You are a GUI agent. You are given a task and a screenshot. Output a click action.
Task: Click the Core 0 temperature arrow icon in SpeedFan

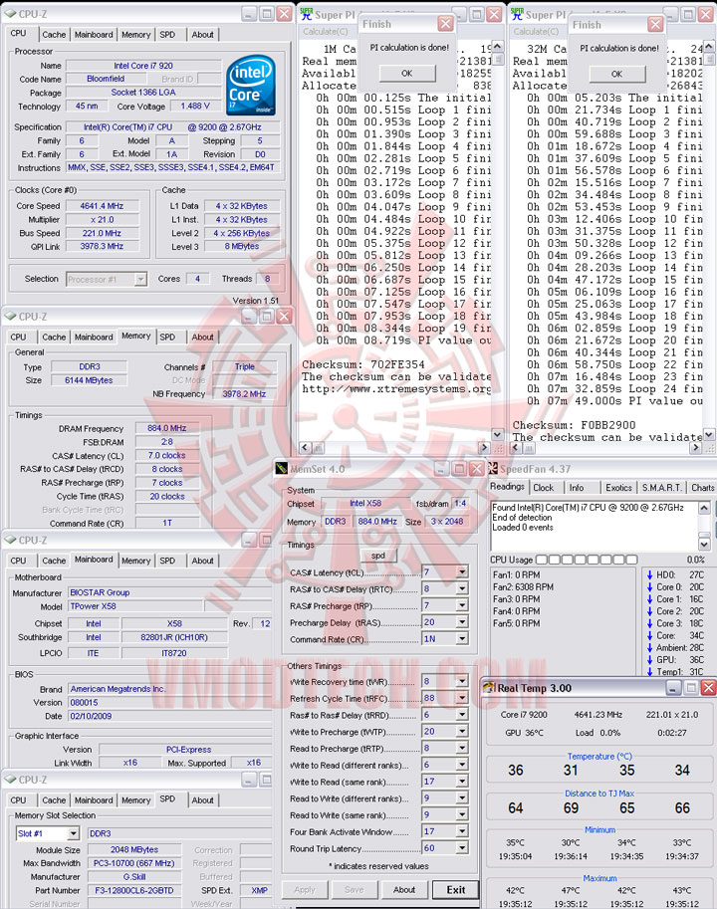[649, 587]
